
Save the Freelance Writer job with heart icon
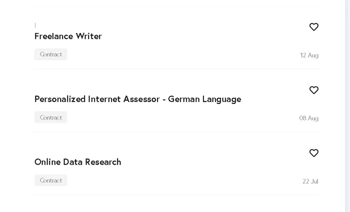(x=314, y=27)
